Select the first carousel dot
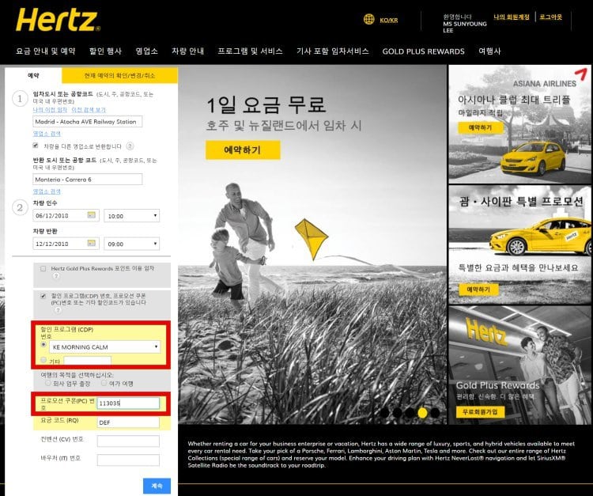Viewport: 593px width, 496px height. coord(384,413)
